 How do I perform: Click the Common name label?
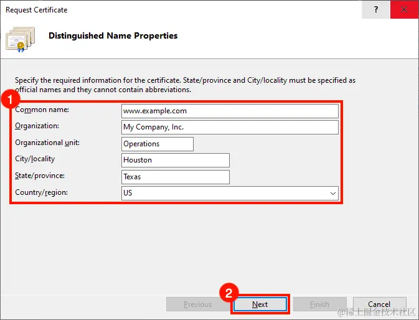point(42,110)
